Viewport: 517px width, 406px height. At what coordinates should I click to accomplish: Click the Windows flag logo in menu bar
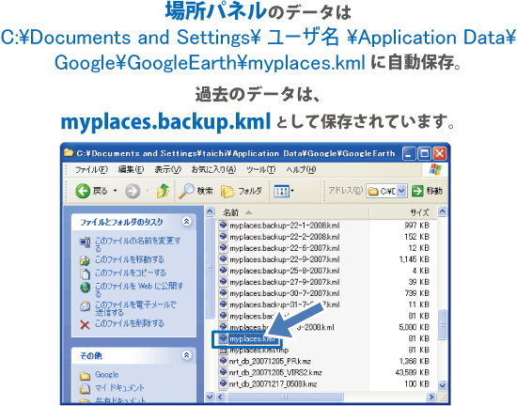coord(435,169)
